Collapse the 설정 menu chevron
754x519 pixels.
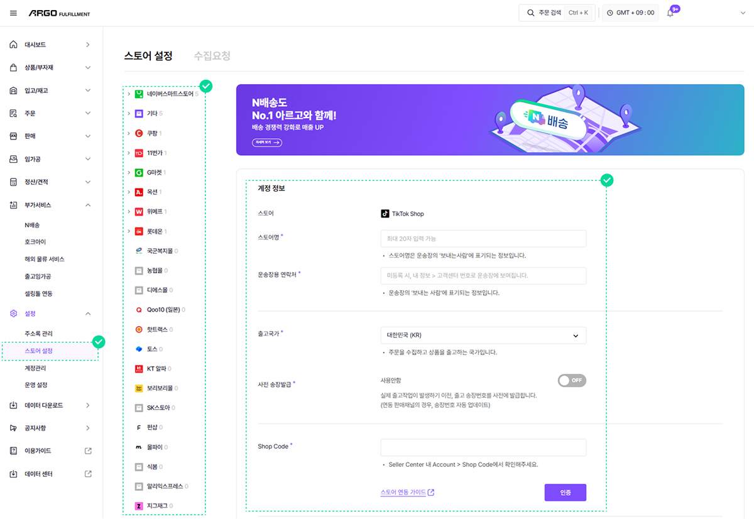click(x=88, y=314)
